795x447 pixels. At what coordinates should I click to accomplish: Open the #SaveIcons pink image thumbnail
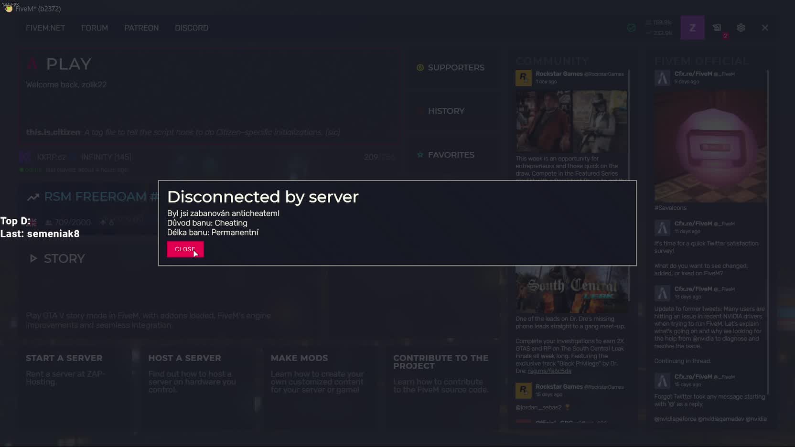click(710, 146)
